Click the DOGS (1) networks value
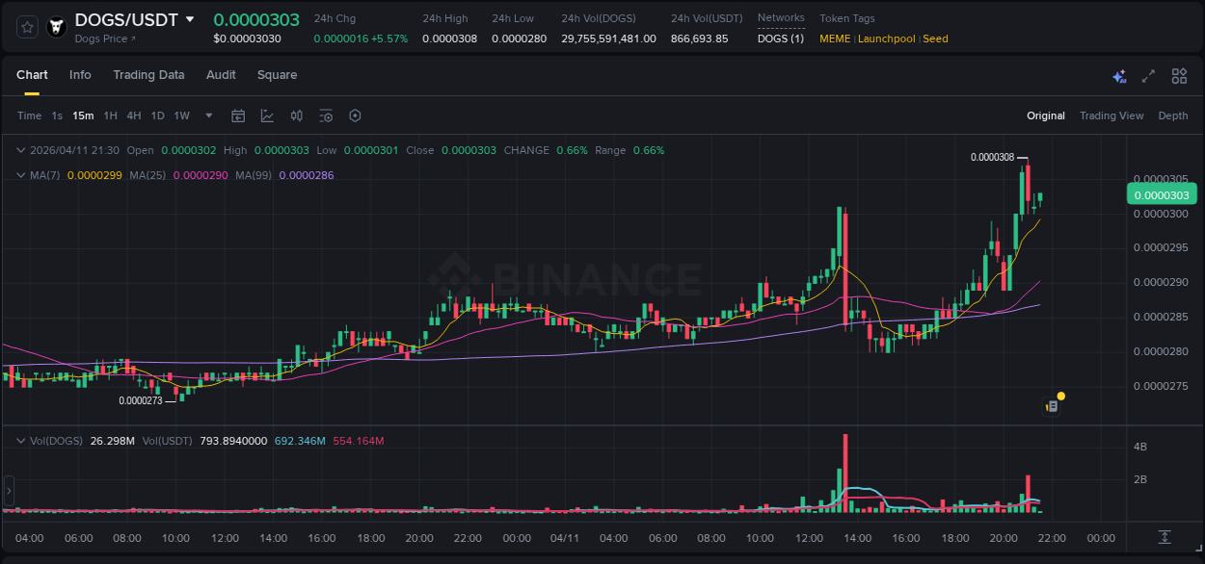The height and width of the screenshot is (564, 1205). pyautogui.click(x=781, y=38)
